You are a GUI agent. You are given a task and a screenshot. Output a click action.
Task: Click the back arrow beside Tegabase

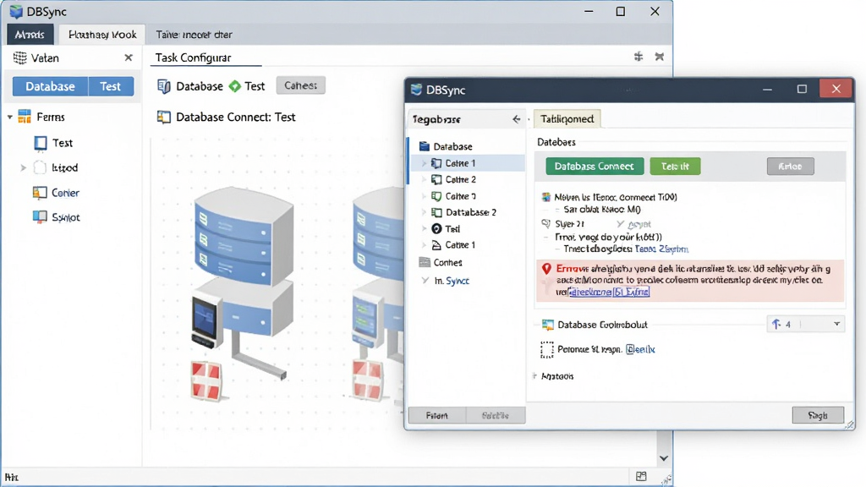coord(517,118)
